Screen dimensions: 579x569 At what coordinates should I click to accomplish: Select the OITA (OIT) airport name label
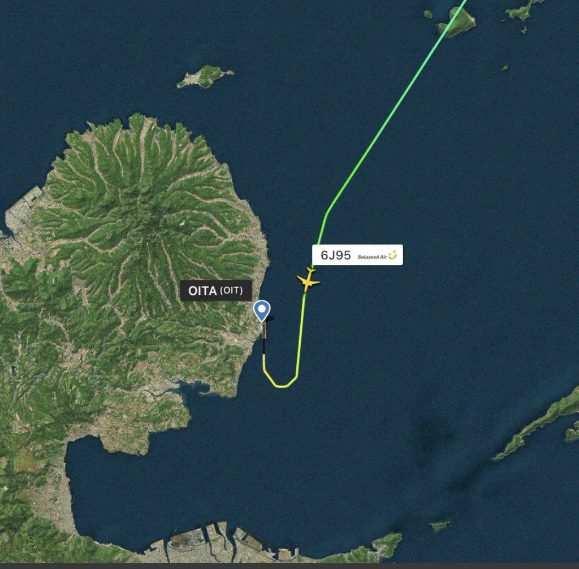[216, 291]
